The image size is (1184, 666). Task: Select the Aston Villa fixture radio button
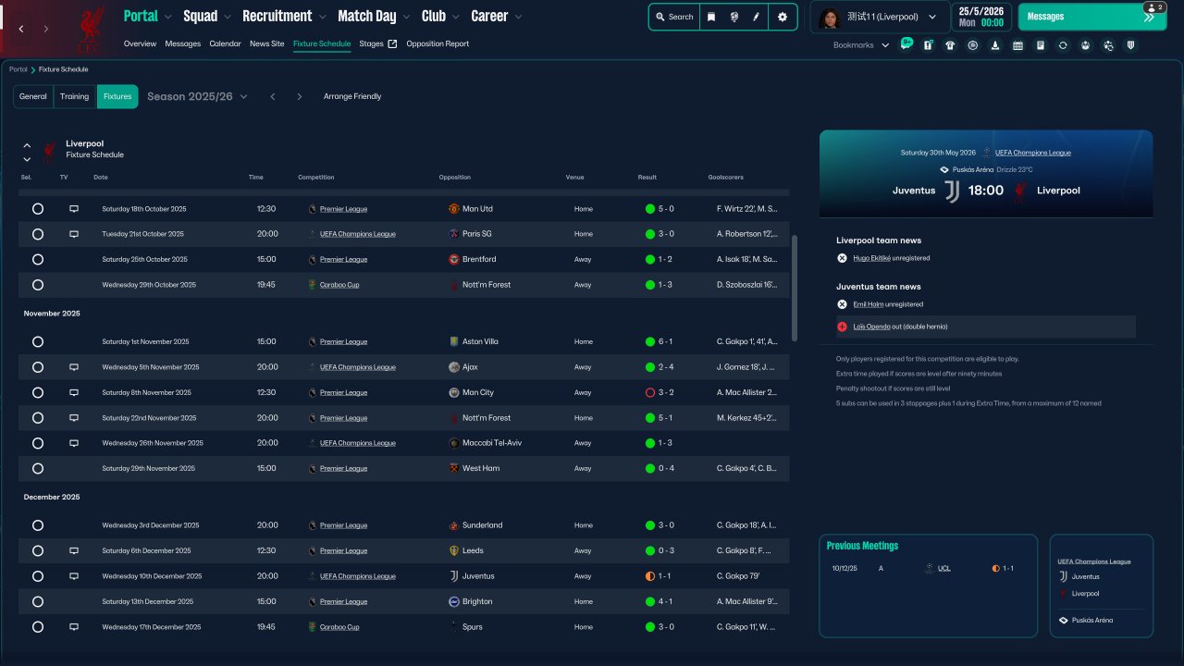pyautogui.click(x=38, y=341)
